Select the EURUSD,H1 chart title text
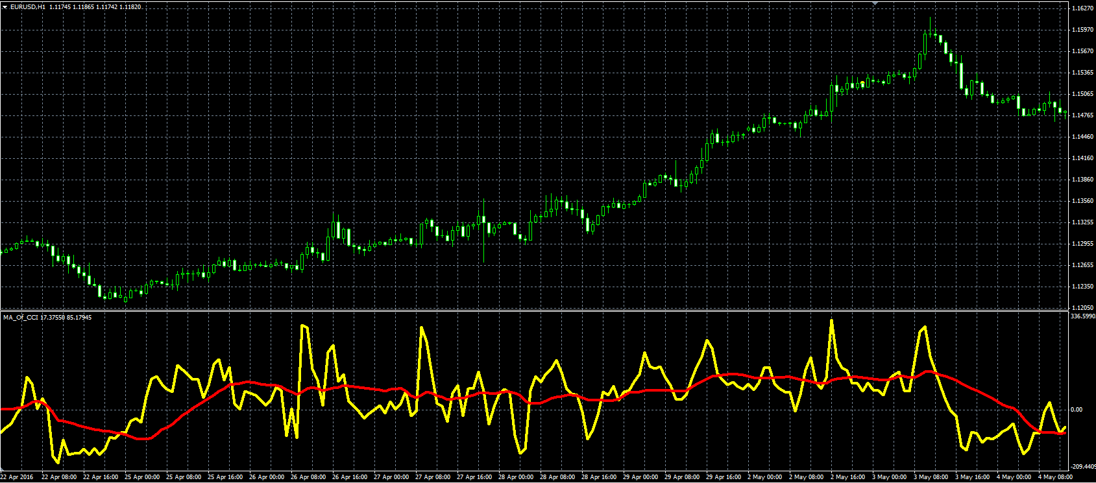The image size is (1096, 483). (28, 6)
